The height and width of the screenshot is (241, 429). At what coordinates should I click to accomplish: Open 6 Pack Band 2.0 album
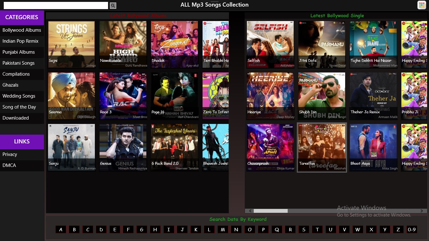pos(175,147)
